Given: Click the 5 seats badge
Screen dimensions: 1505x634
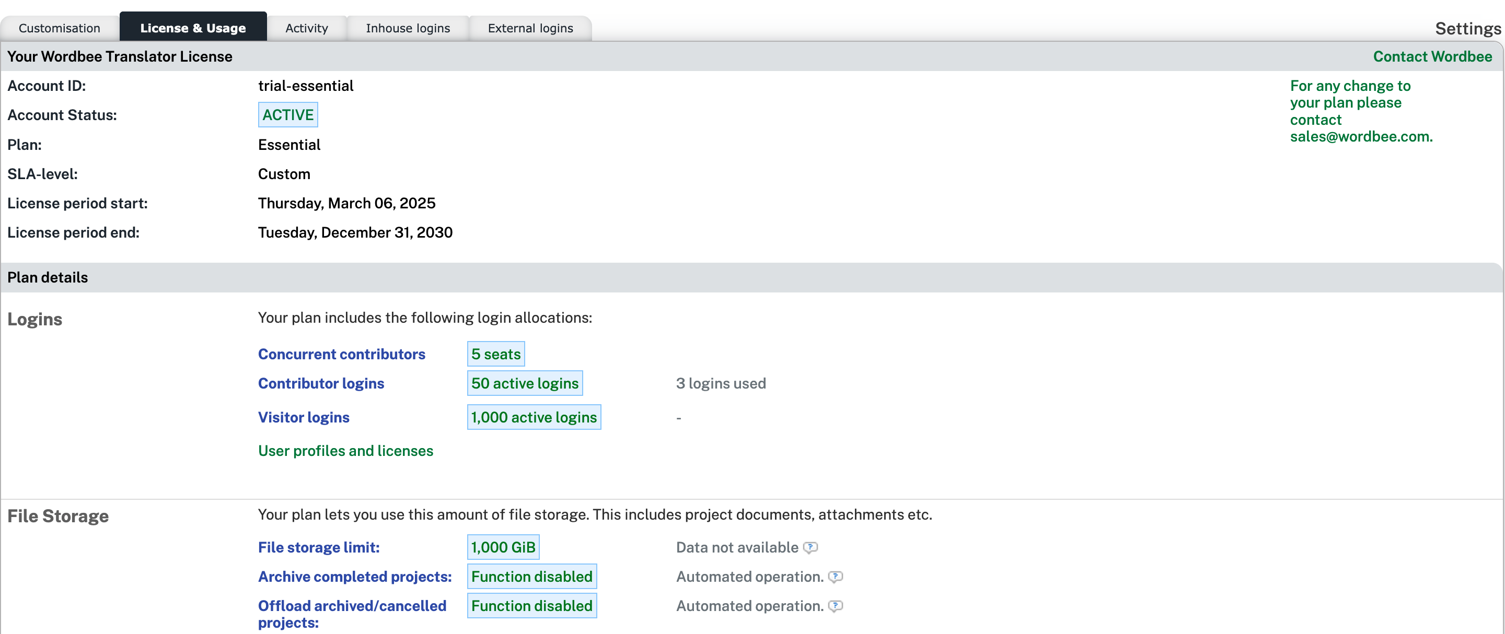Looking at the screenshot, I should tap(495, 355).
